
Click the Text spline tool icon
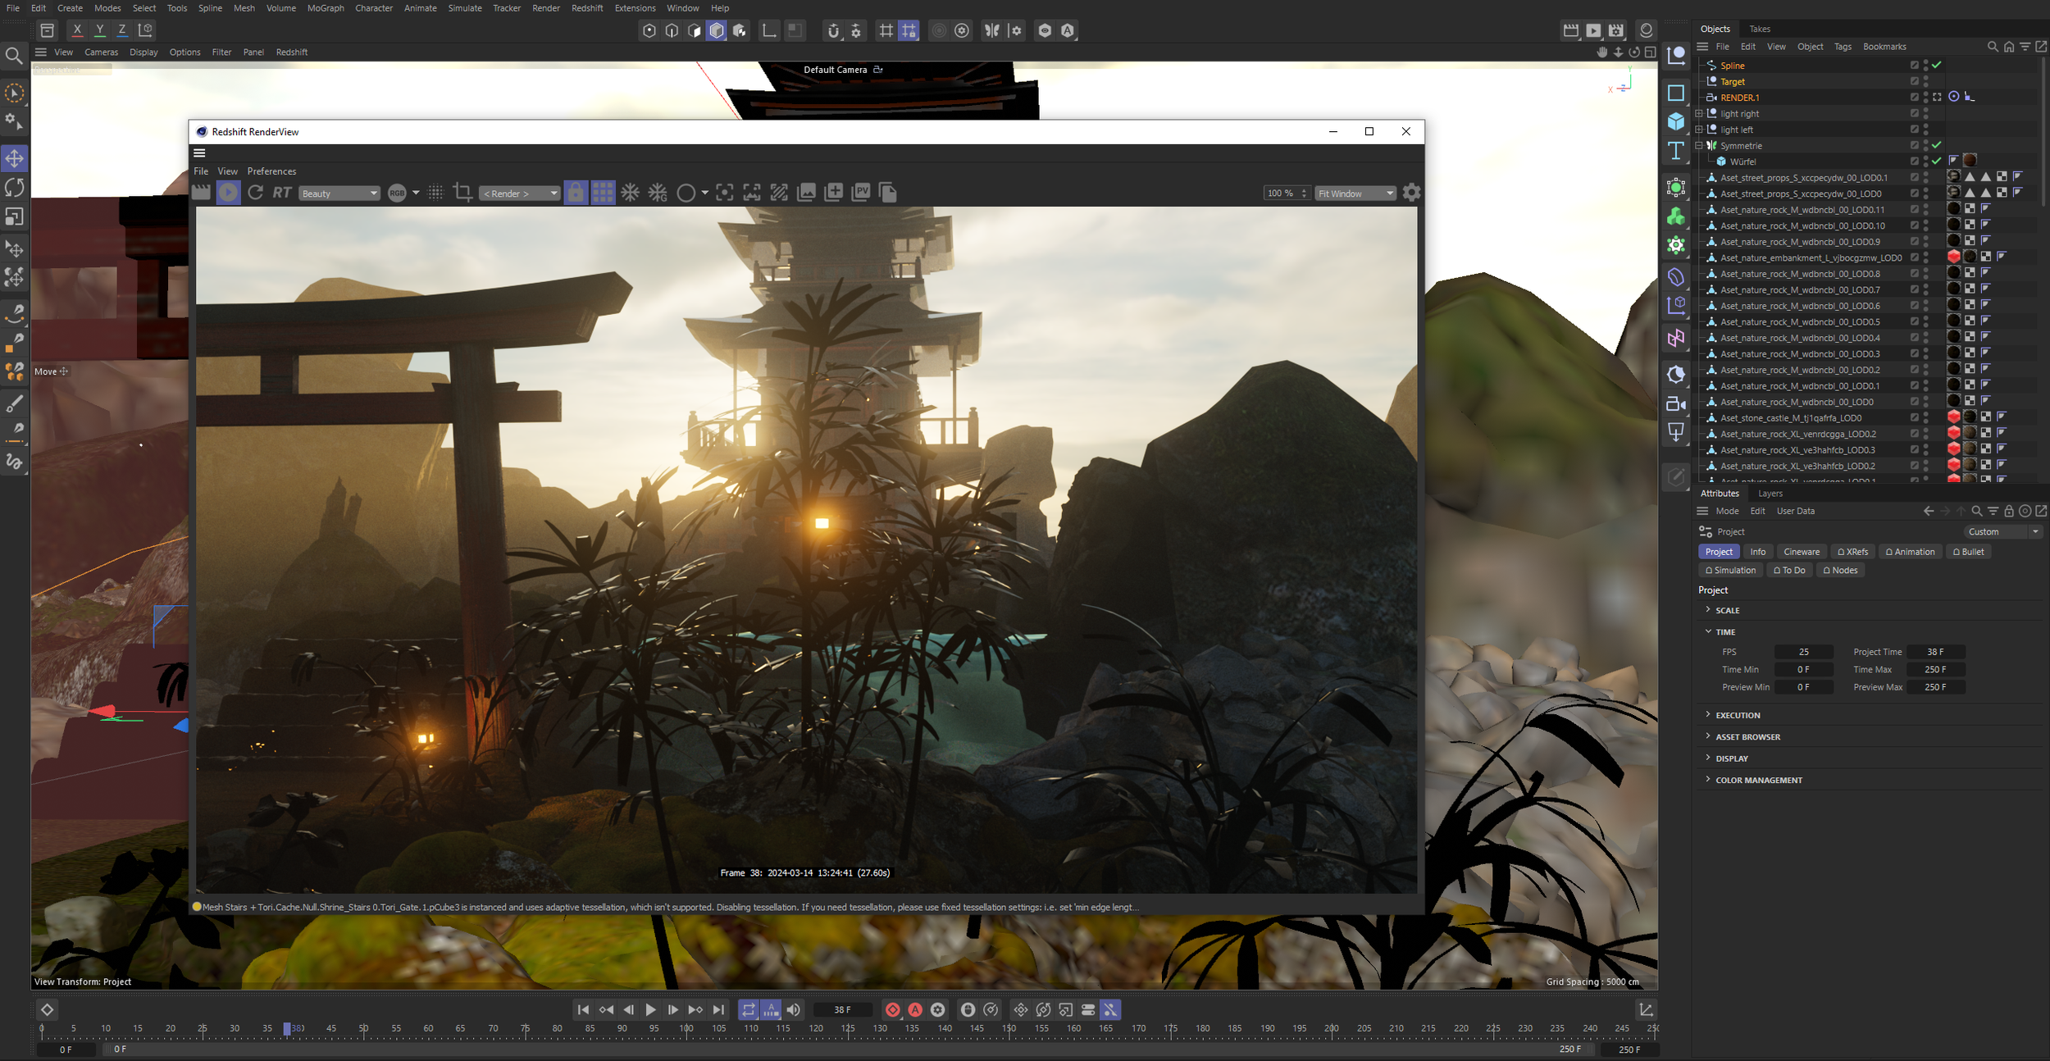pos(1676,151)
